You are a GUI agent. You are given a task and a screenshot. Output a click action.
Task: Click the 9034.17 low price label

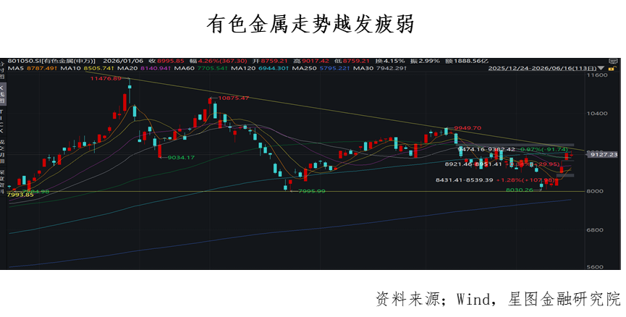coord(181,157)
